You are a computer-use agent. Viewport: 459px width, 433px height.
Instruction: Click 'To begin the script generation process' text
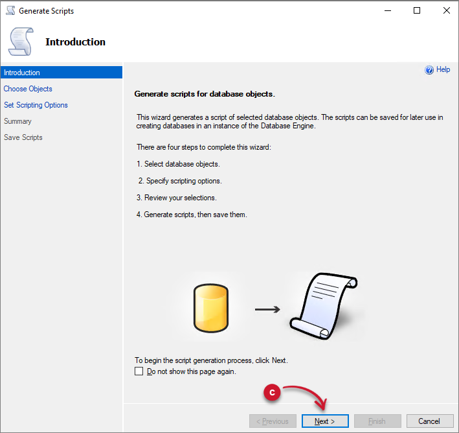click(211, 360)
